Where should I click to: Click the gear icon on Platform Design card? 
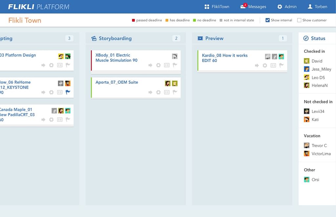tap(52, 65)
